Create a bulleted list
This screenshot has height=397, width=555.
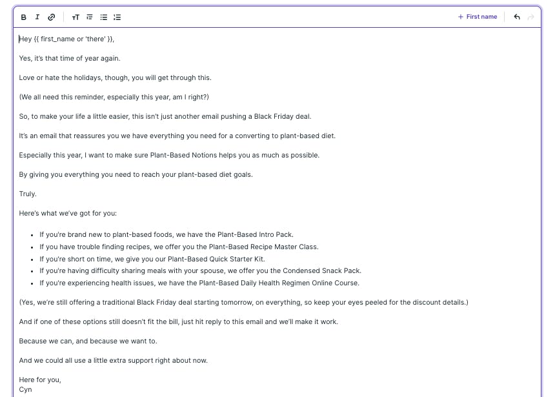[x=103, y=17]
